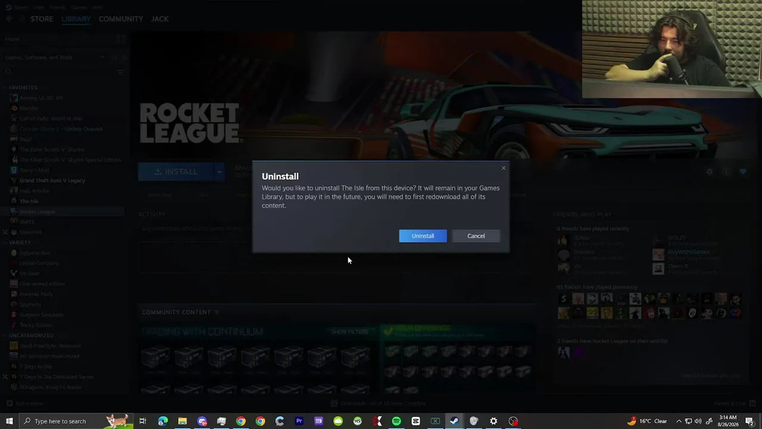Select The Isle in the library list
762x429 pixels.
click(29, 201)
